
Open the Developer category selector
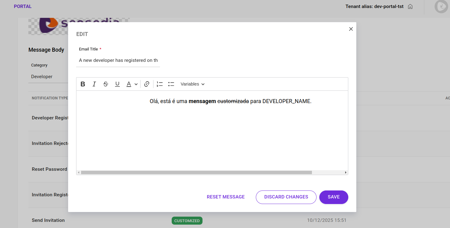tap(42, 76)
